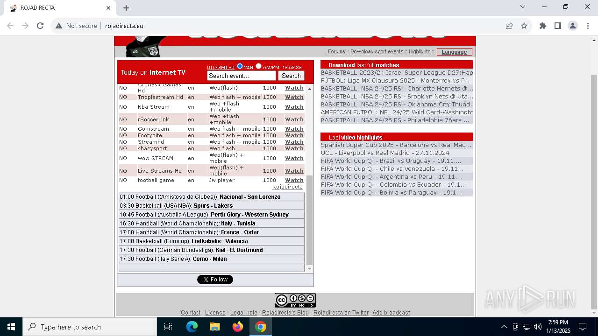Open the Forums link
This screenshot has height=336, width=598.
(x=336, y=52)
